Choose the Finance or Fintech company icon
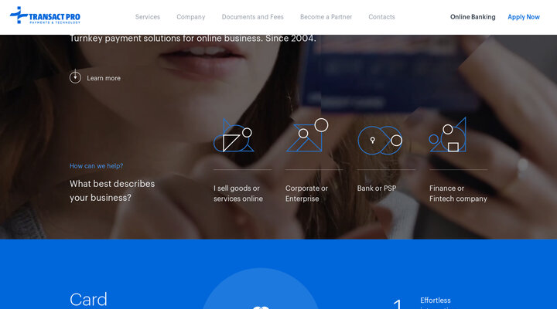557x309 pixels. click(449, 136)
